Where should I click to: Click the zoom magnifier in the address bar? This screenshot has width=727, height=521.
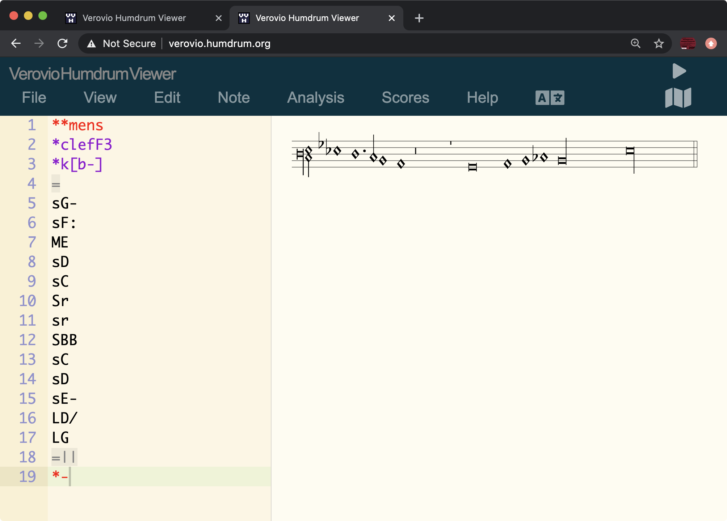click(635, 43)
